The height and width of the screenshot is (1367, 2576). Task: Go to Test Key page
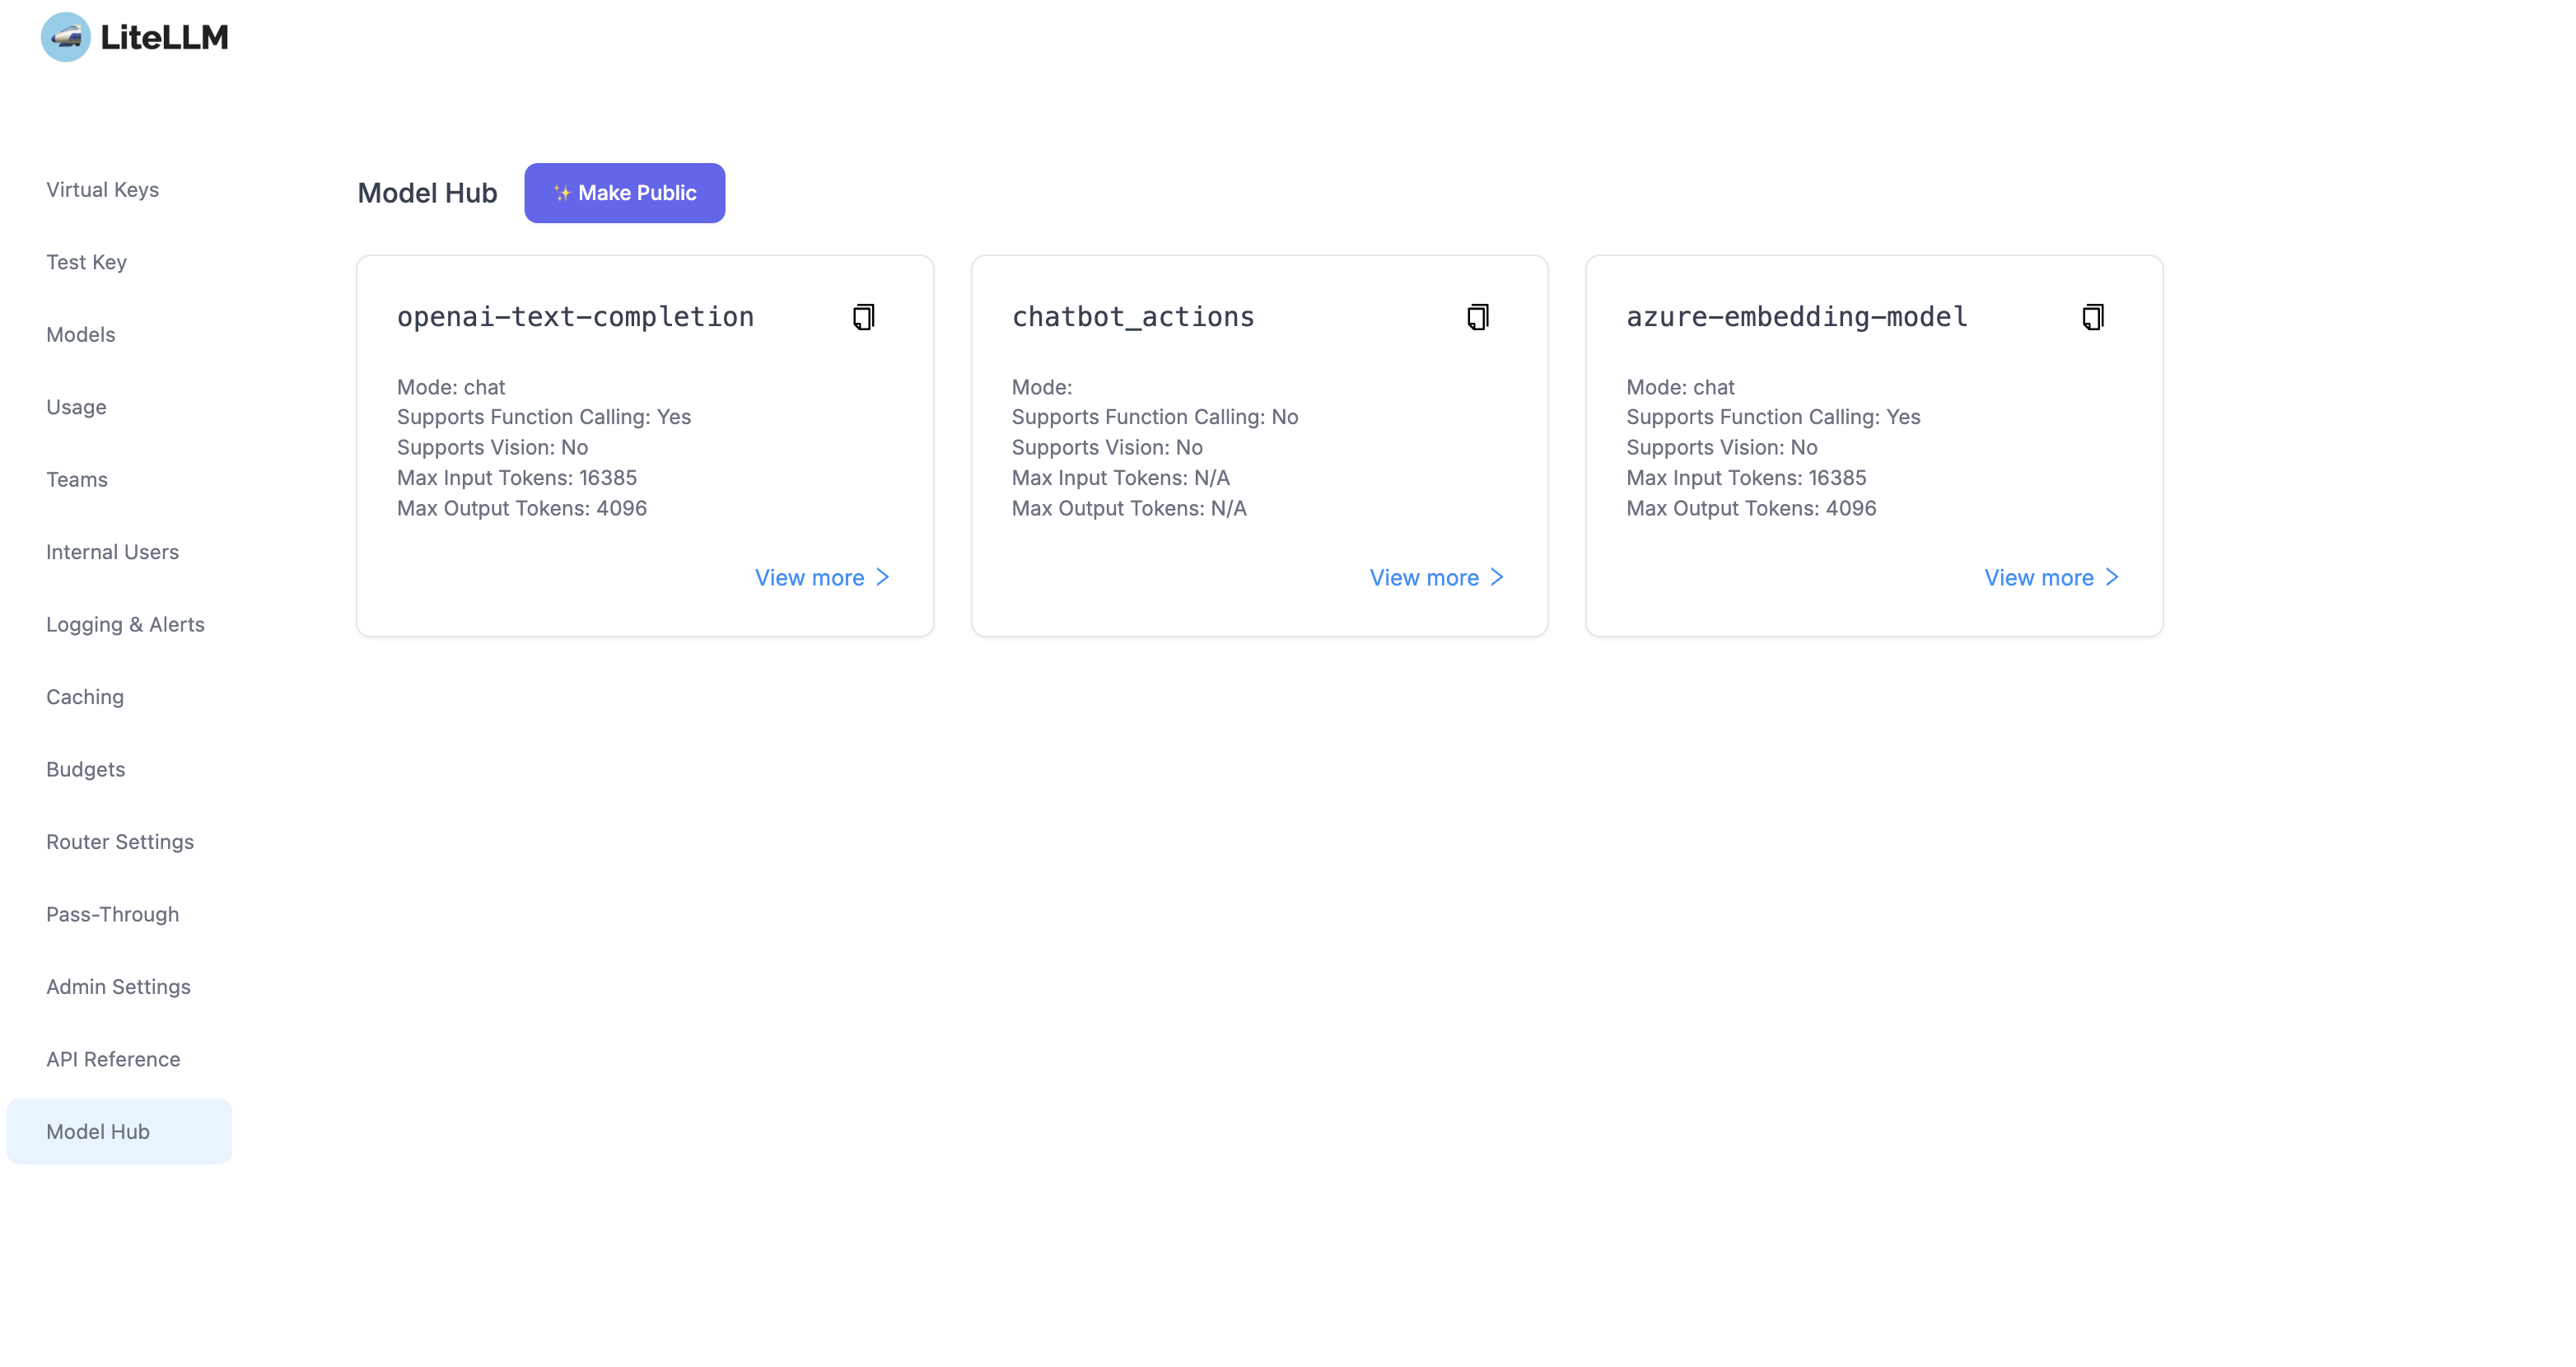(86, 262)
